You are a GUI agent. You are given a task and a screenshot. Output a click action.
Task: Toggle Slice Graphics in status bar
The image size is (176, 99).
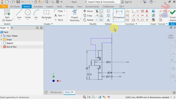tap(100, 97)
